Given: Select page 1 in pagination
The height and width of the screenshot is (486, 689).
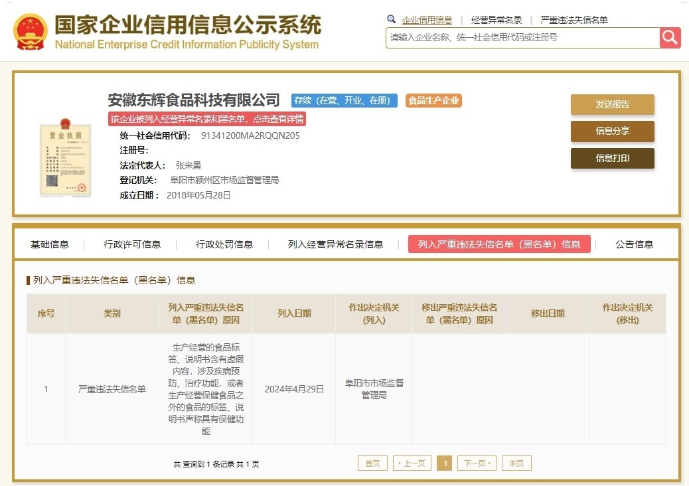Looking at the screenshot, I should point(445,463).
